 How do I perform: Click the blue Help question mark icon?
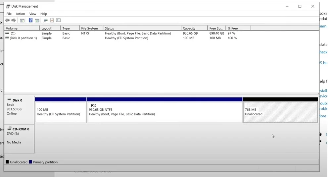(30, 20)
